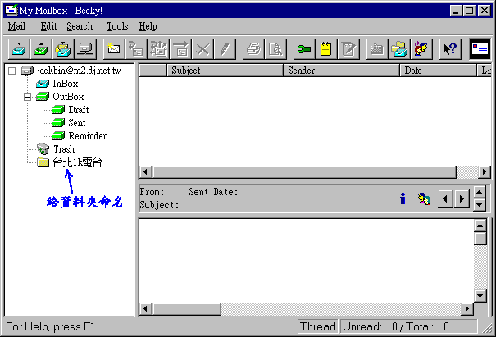496x337 pixels.
Task: Click the message body horizontal scrollbar thumb
Action: [187, 309]
